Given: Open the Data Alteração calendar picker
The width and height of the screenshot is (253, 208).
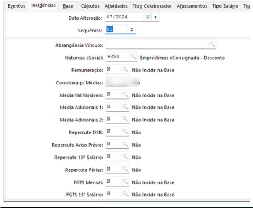Looking at the screenshot, I should pos(148,17).
